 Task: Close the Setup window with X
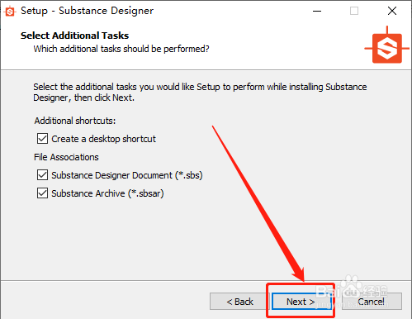(392, 11)
